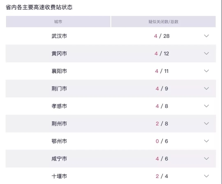
Task: Open the 襄阳市 row dropdown arrow
Action: coord(206,71)
